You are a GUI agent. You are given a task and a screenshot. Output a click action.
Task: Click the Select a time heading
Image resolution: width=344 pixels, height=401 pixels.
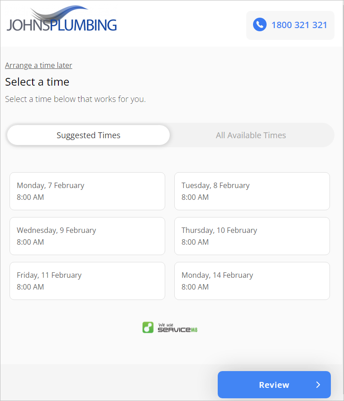37,82
